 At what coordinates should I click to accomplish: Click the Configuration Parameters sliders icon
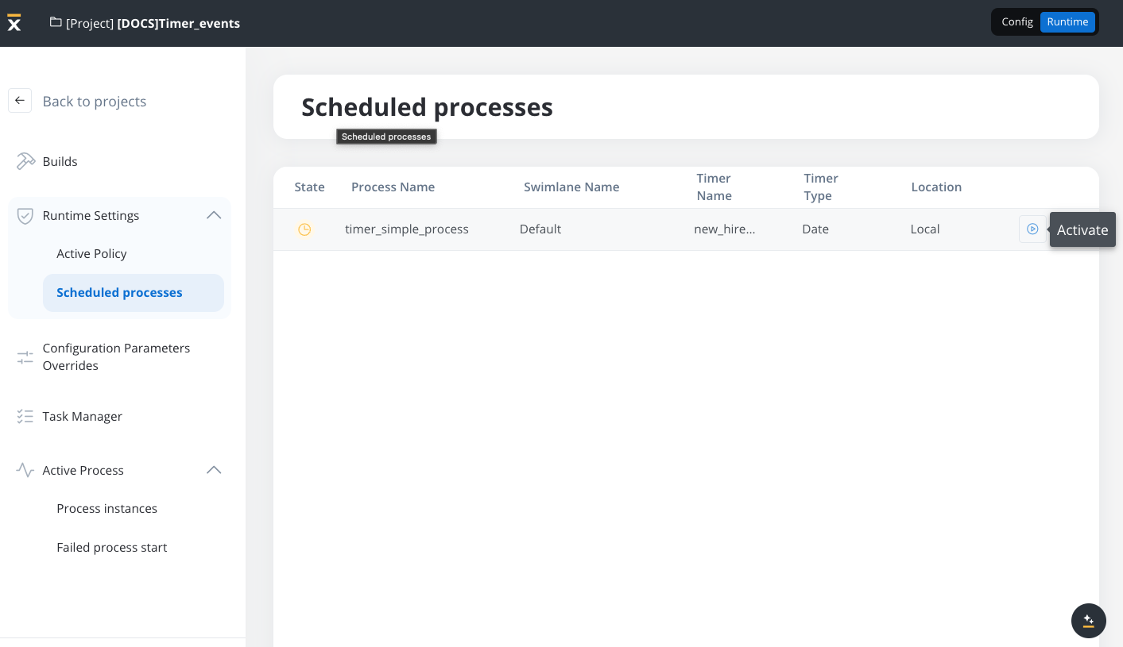(x=25, y=357)
